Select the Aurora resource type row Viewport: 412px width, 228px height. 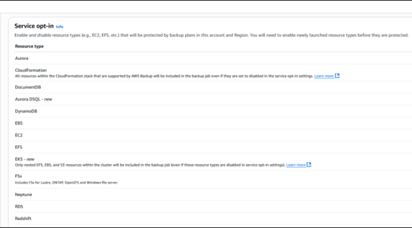coord(213,58)
